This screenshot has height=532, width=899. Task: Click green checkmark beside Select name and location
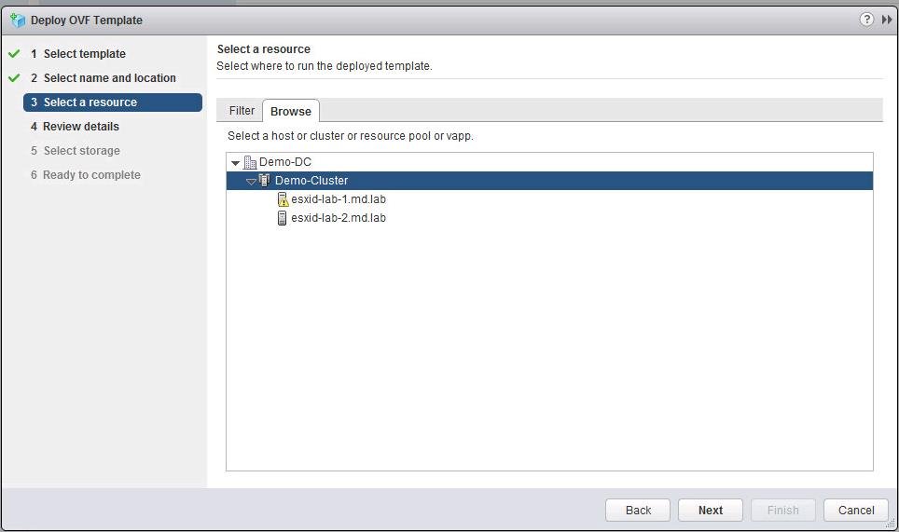click(14, 78)
